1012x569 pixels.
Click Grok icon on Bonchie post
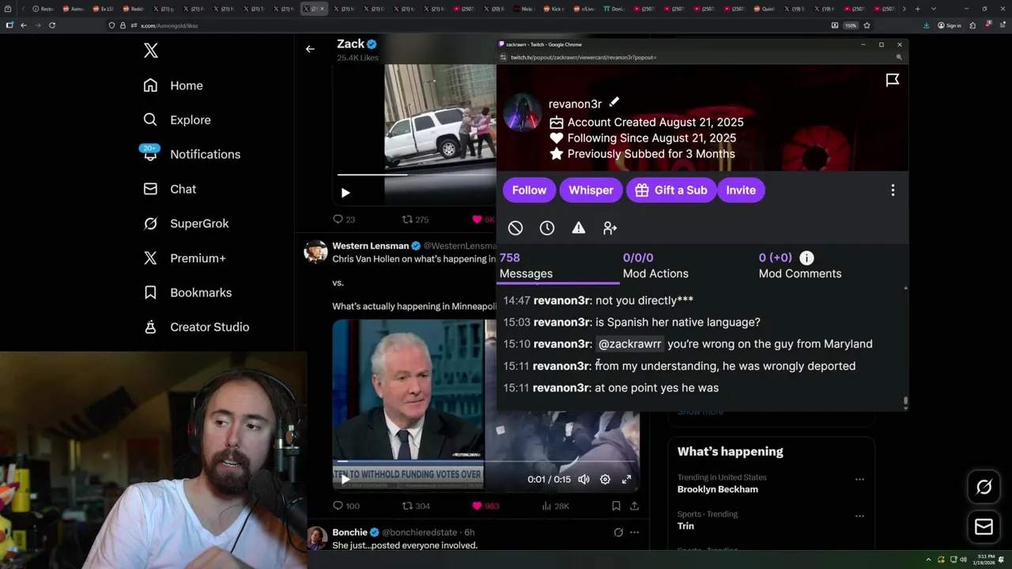pyautogui.click(x=618, y=533)
